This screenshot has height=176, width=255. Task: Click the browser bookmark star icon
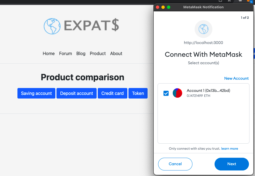pyautogui.click(x=229, y=1)
